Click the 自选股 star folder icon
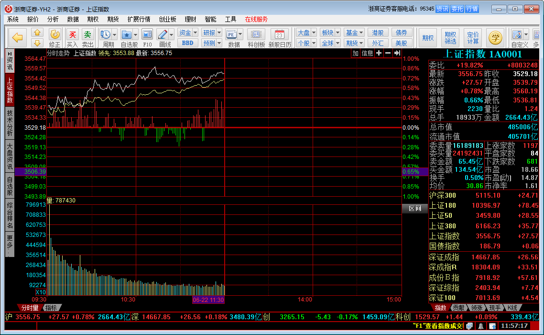This screenshot has width=544, height=335. point(127,35)
